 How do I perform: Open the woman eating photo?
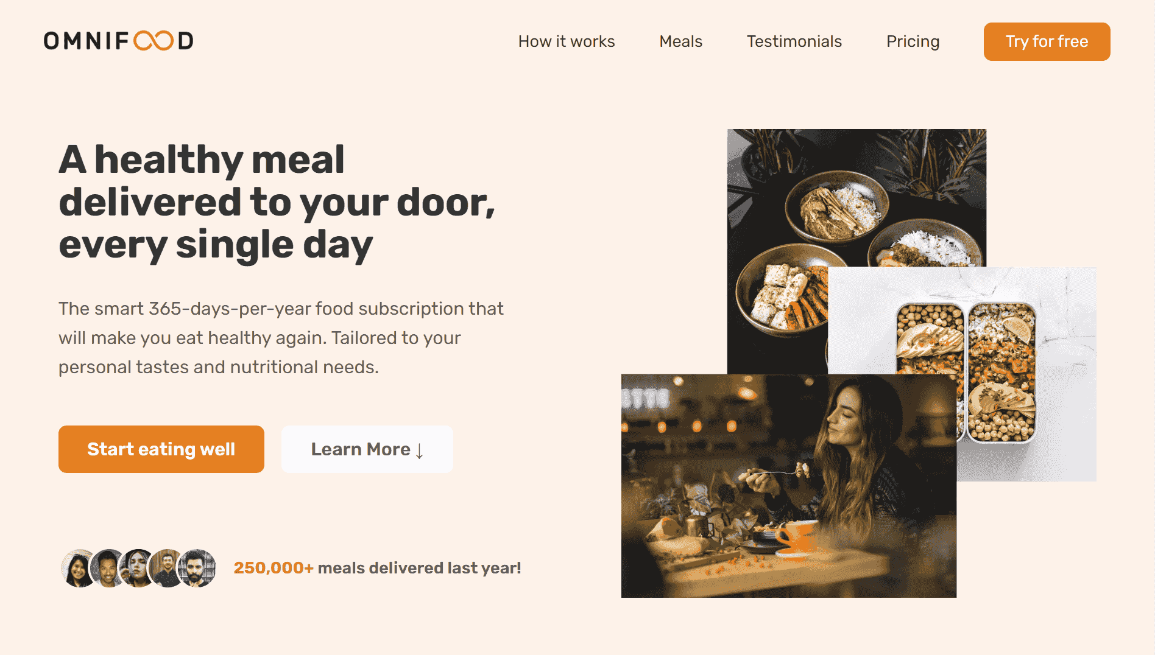tap(789, 486)
